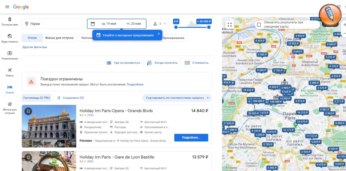Click Где остановиться link
The height and width of the screenshot is (171, 346).
(123, 63)
